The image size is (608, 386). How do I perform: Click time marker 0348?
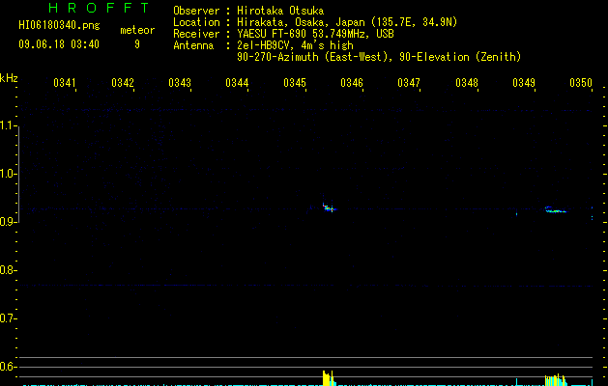click(x=467, y=83)
